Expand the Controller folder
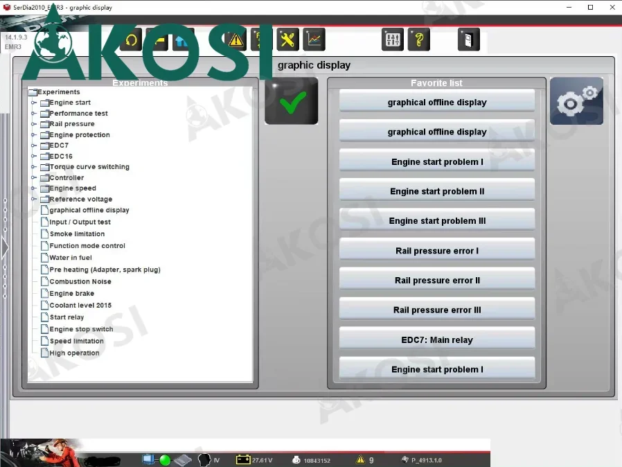 point(34,178)
